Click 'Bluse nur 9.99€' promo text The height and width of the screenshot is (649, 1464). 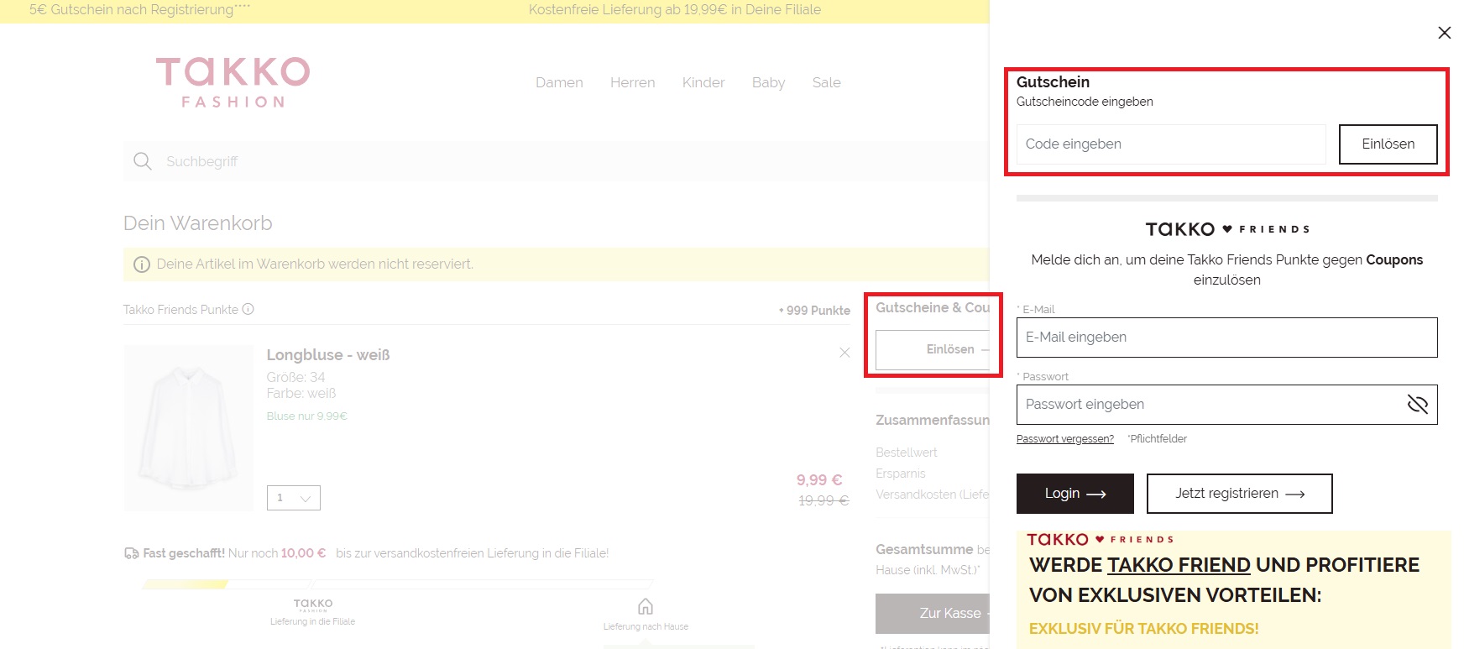click(307, 416)
